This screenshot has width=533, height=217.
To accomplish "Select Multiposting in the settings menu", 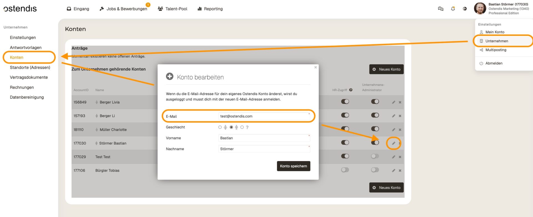I will (x=496, y=50).
